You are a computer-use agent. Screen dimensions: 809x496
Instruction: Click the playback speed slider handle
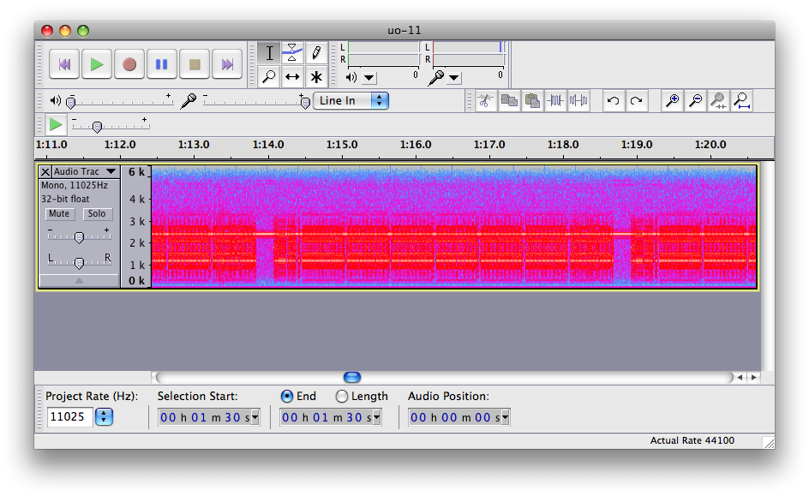[97, 126]
